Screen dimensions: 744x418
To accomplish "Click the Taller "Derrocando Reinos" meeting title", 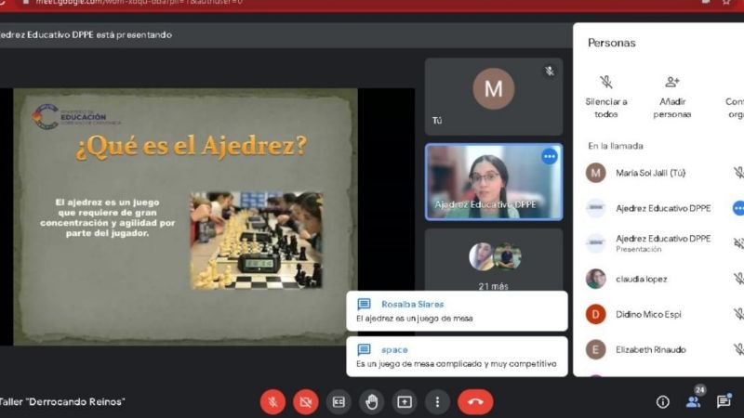I will 62,402.
